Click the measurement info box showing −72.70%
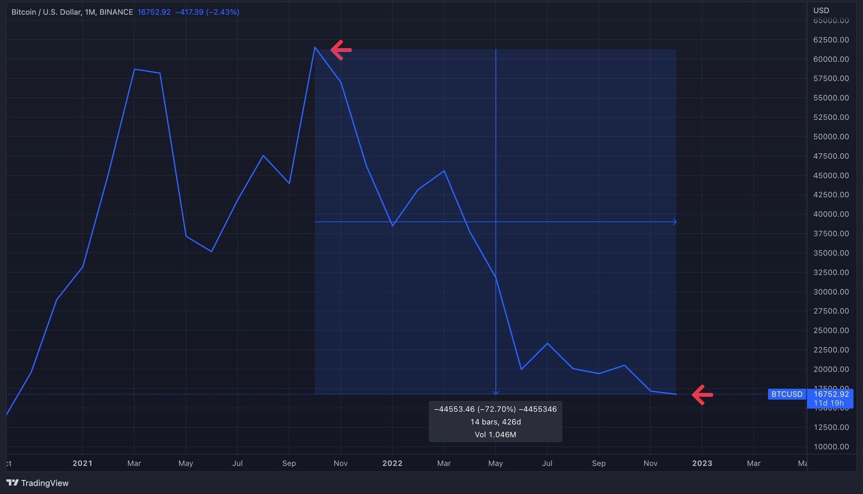The image size is (863, 494). tap(495, 422)
